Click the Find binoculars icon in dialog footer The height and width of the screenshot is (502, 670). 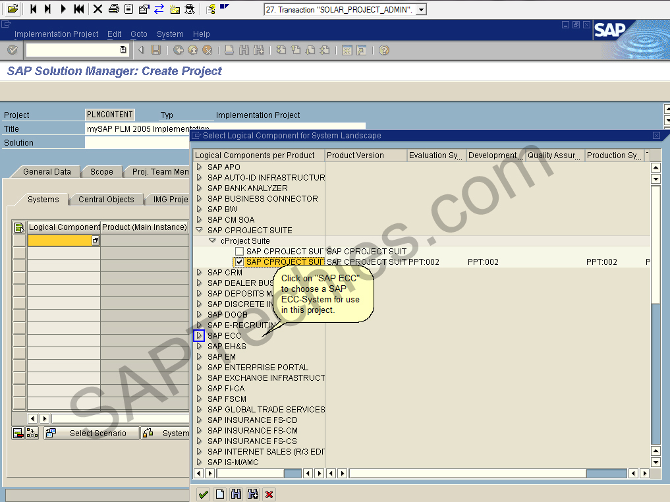236,494
